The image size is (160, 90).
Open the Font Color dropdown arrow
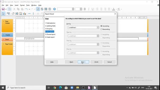click(116, 9)
